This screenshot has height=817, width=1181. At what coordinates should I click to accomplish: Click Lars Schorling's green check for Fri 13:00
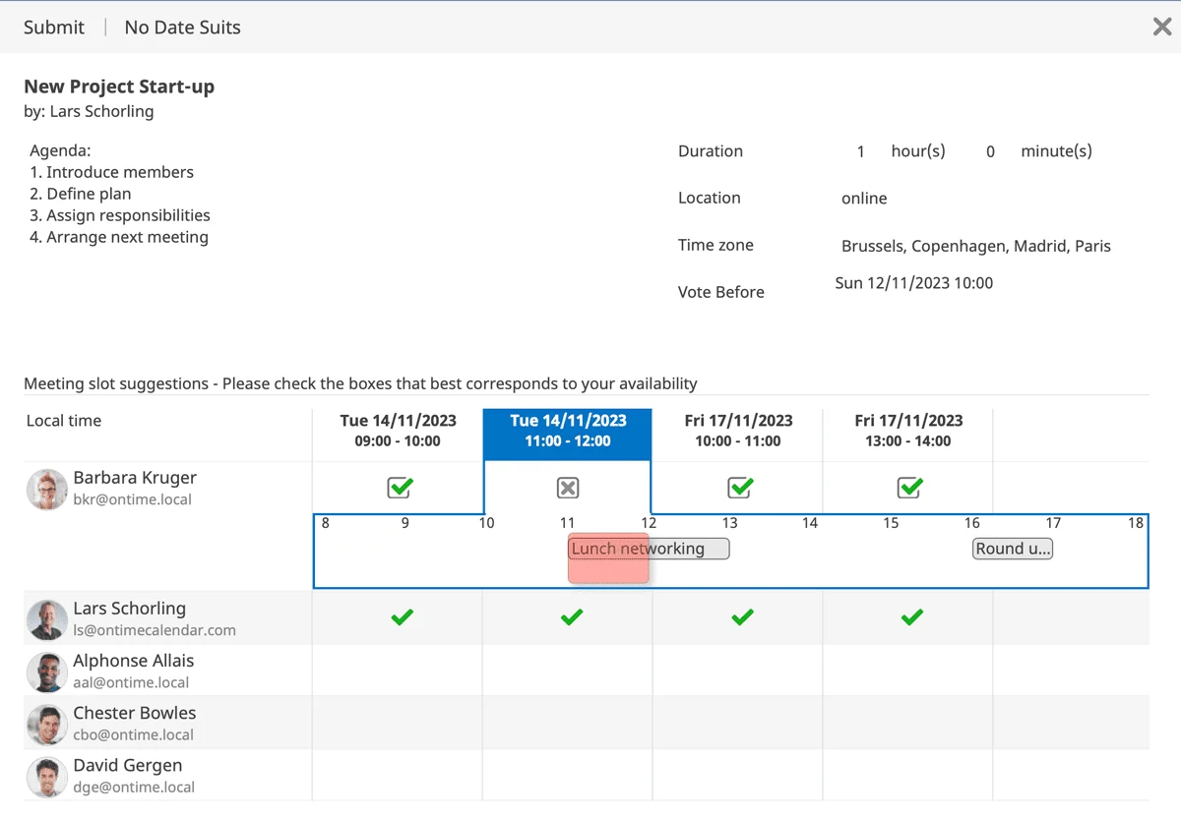click(912, 617)
